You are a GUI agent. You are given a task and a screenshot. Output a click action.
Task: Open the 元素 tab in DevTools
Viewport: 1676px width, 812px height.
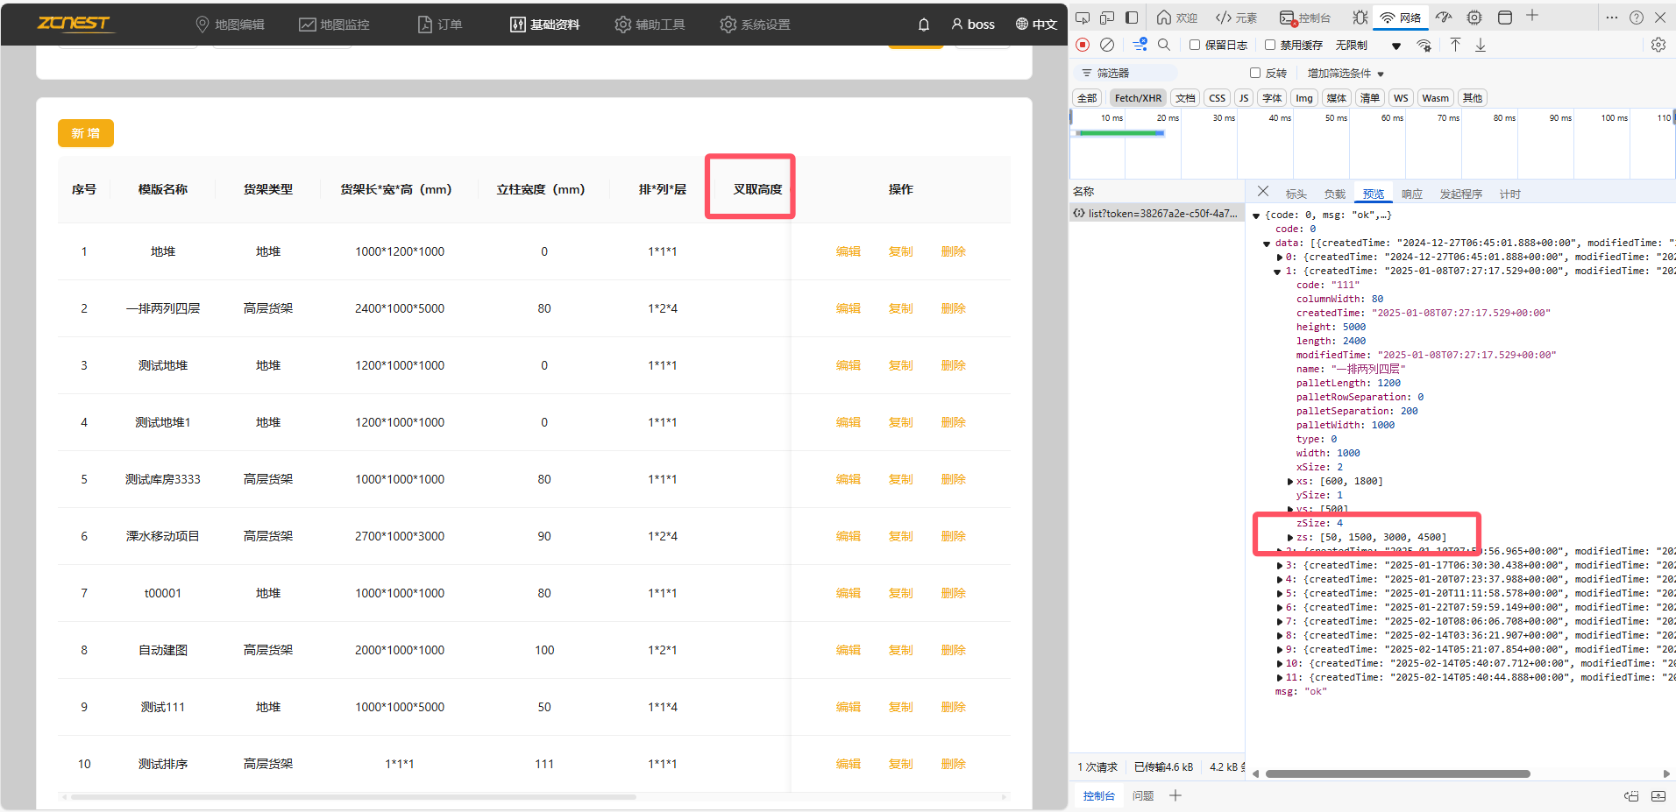pos(1236,18)
